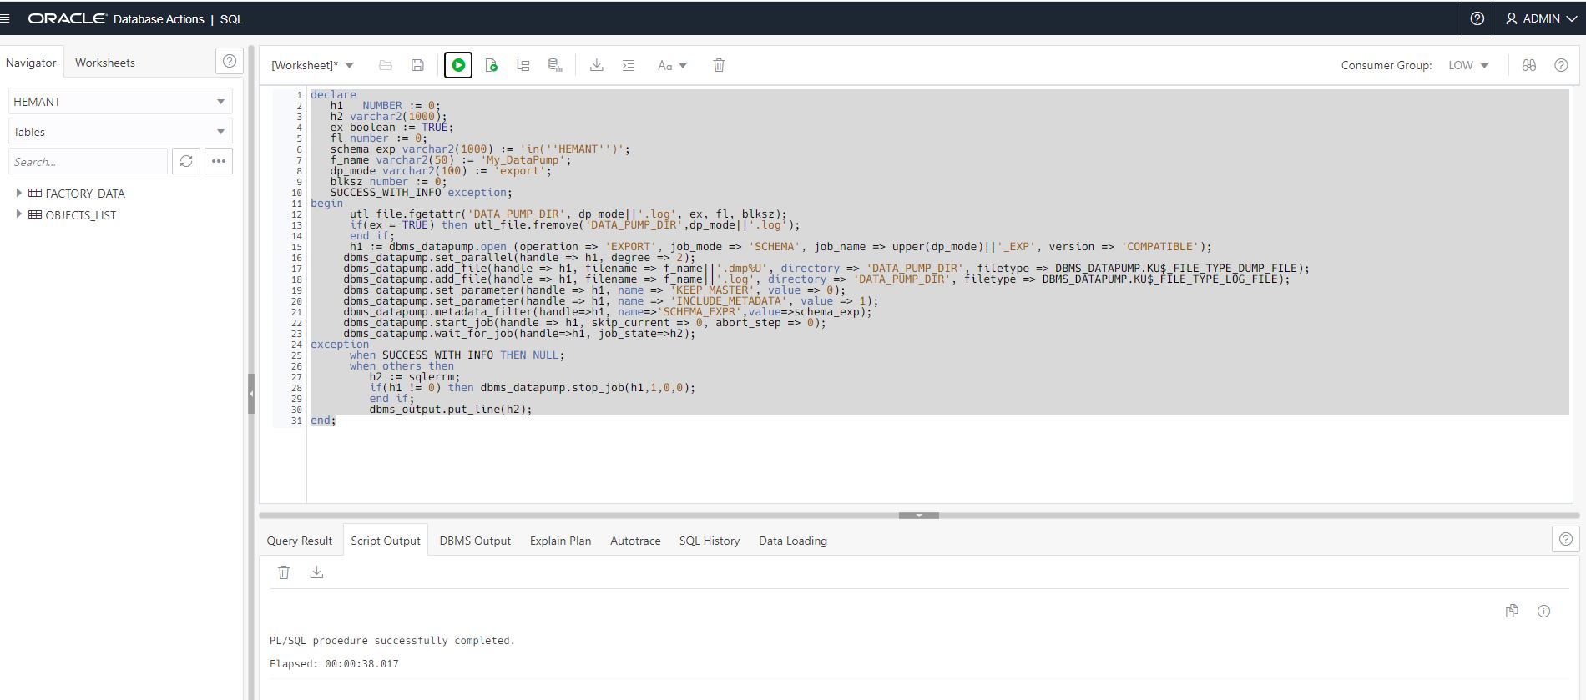Switch to the Navigator tab

pyautogui.click(x=31, y=63)
